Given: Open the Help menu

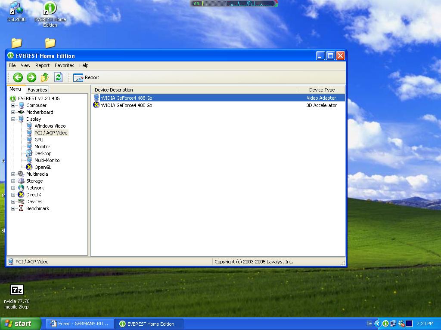Looking at the screenshot, I should click(x=84, y=65).
